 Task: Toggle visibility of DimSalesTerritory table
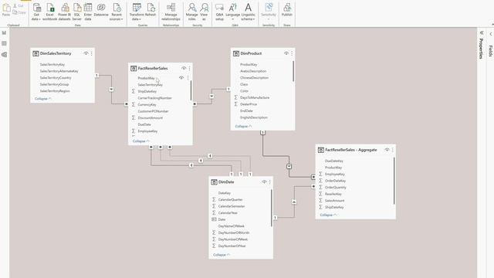click(x=86, y=53)
